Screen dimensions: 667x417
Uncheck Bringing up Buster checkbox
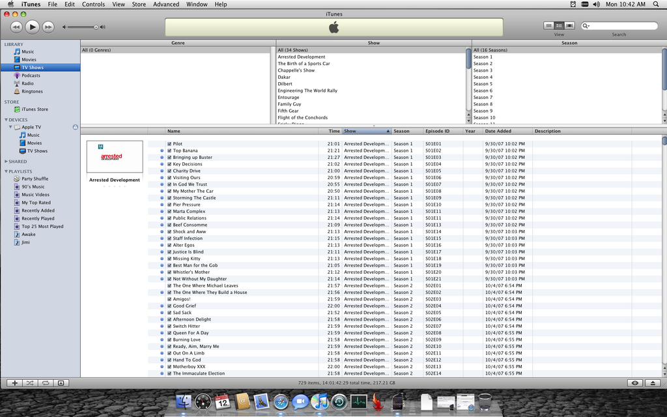pos(169,158)
